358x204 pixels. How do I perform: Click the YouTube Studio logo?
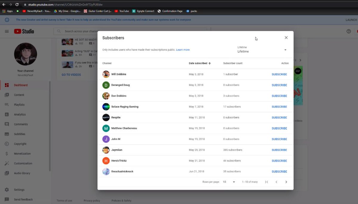24,31
